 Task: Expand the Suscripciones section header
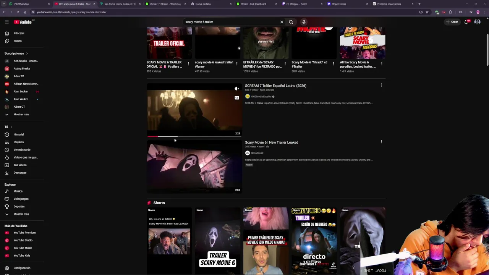click(x=16, y=53)
